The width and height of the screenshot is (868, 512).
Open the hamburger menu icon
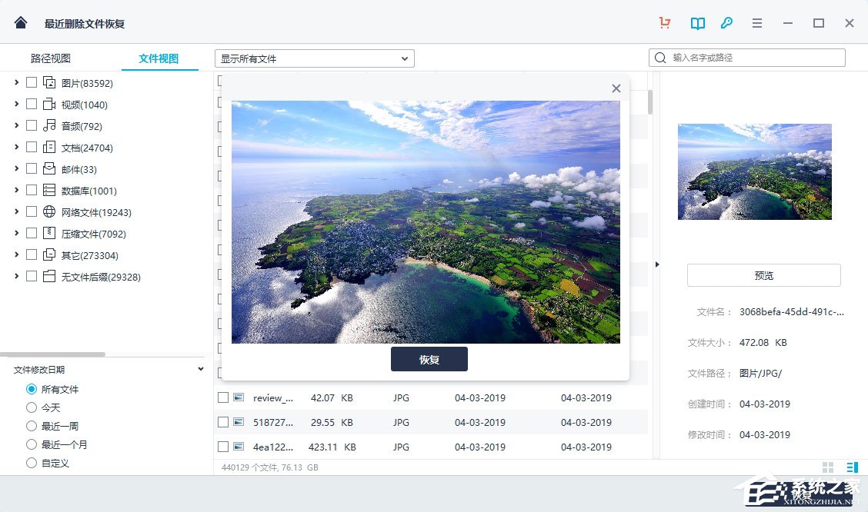[757, 23]
